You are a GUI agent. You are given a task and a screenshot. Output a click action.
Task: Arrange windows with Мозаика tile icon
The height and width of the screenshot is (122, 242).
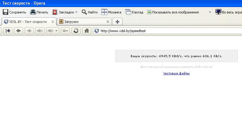(104, 12)
